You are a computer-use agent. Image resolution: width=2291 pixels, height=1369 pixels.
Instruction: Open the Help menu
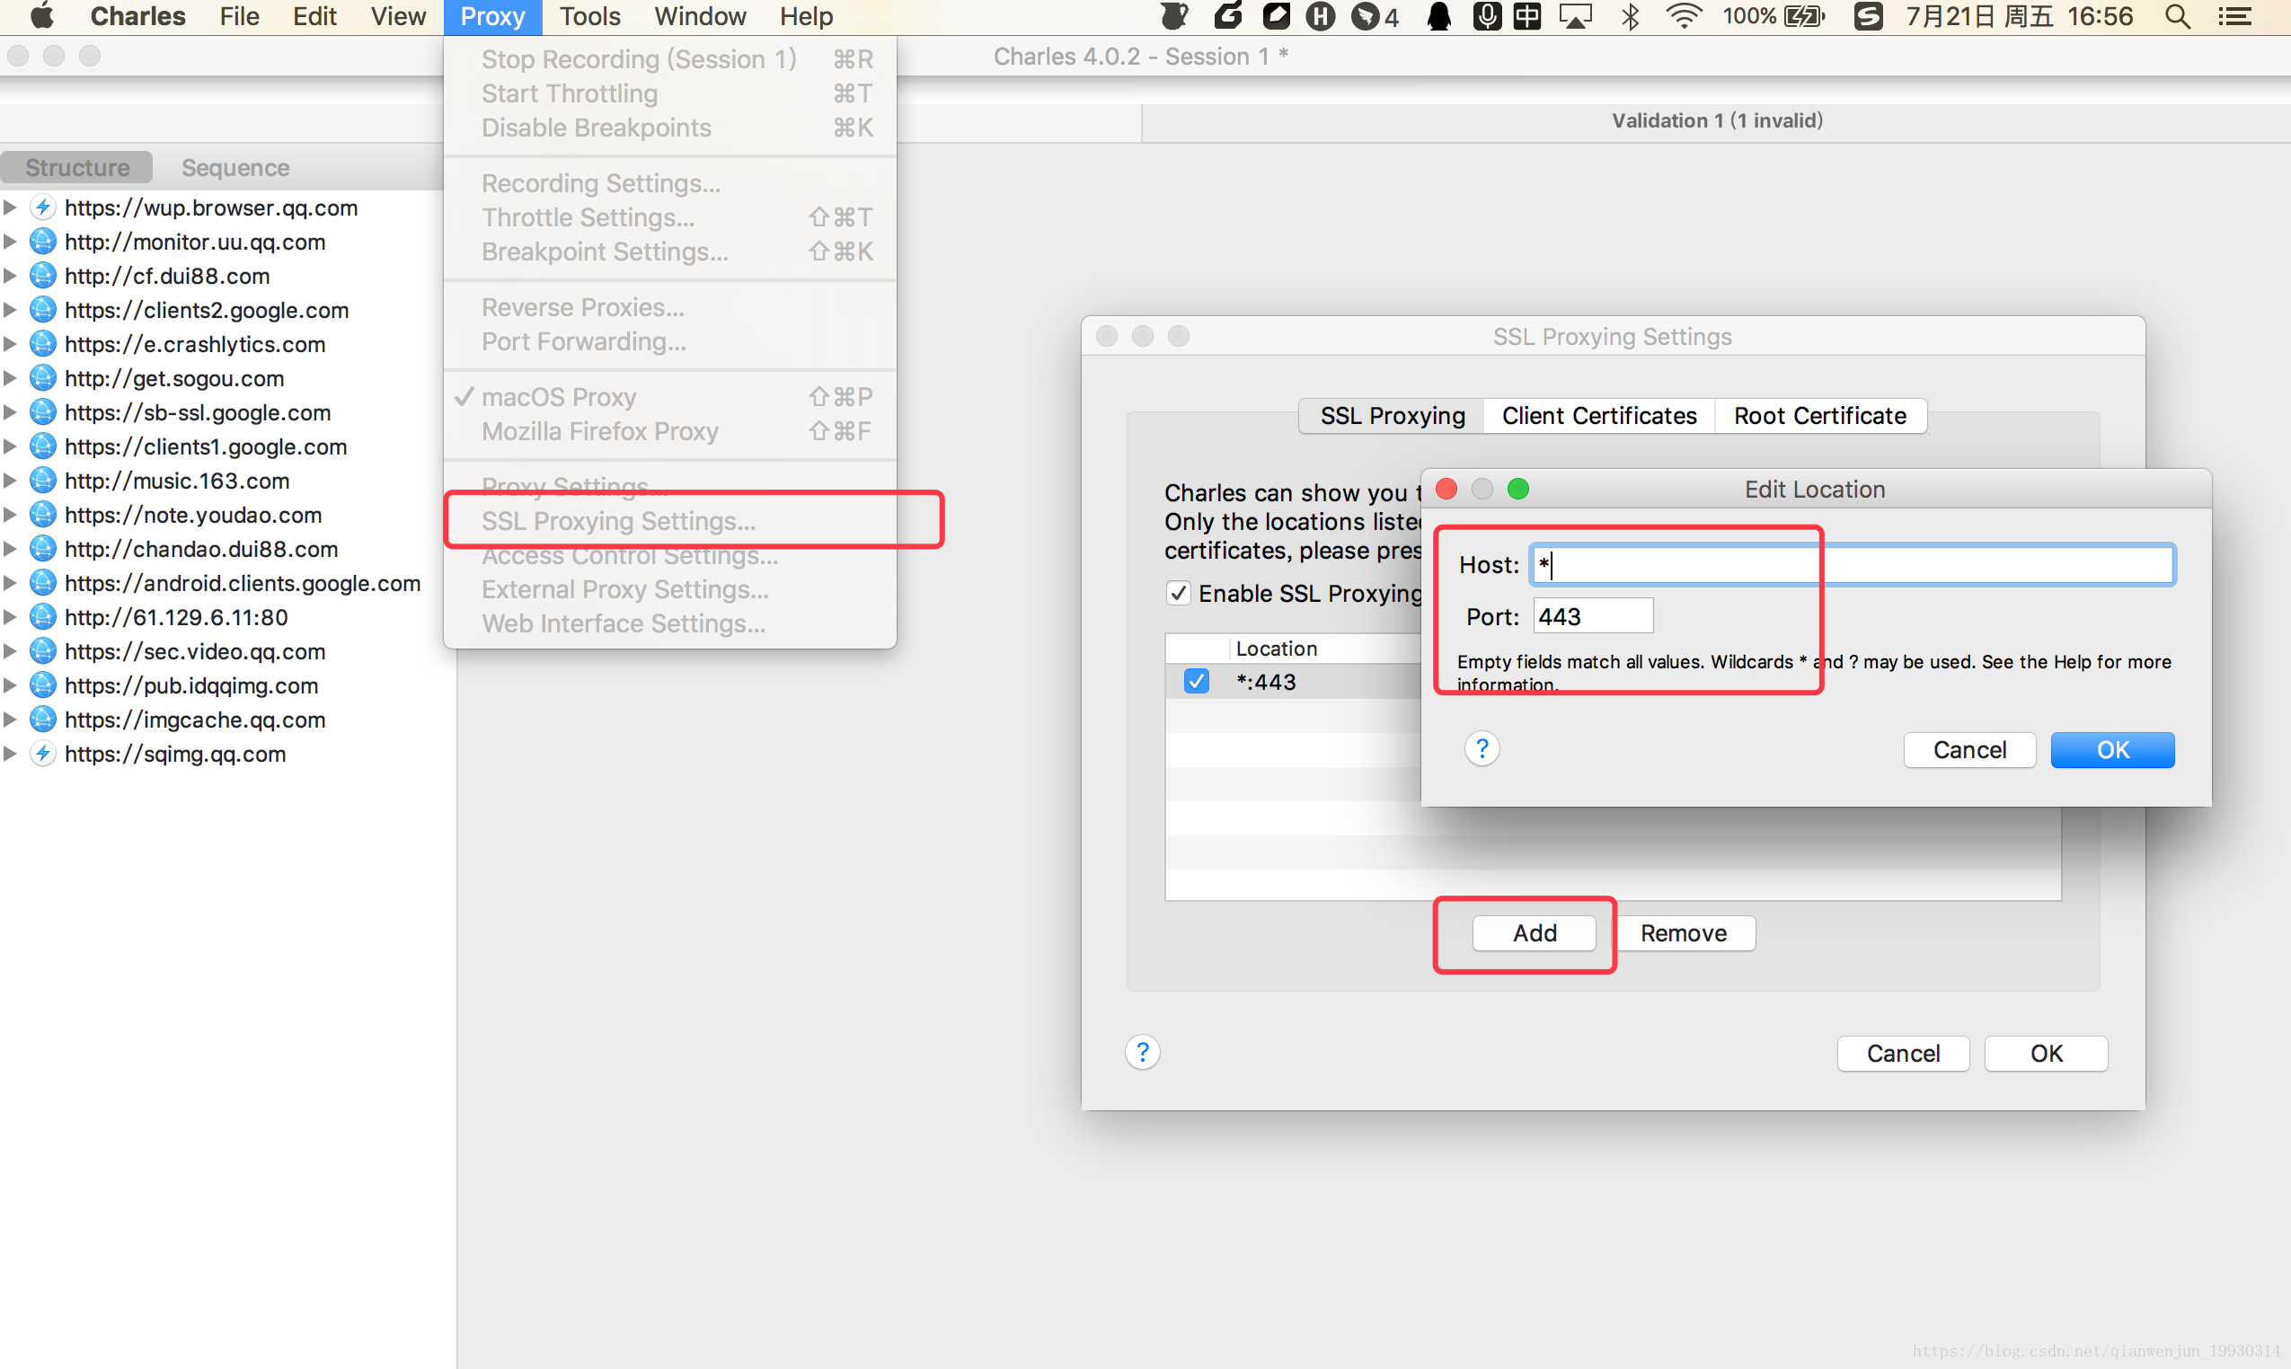806,16
